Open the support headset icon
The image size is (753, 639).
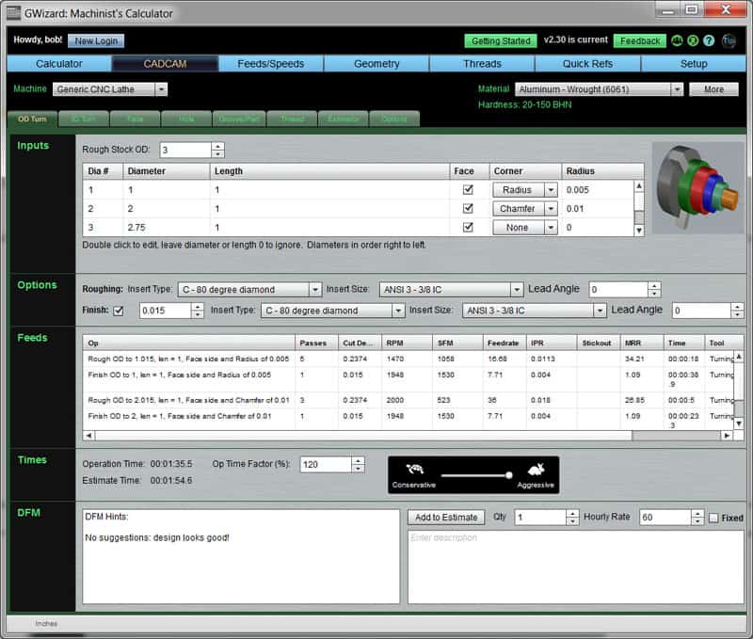[693, 41]
